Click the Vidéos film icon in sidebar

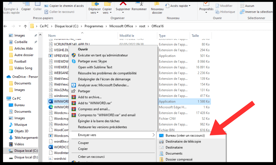tap(11, 144)
